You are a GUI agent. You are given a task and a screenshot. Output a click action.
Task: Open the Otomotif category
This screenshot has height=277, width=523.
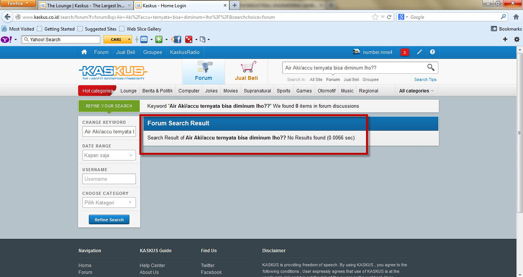coord(327,91)
